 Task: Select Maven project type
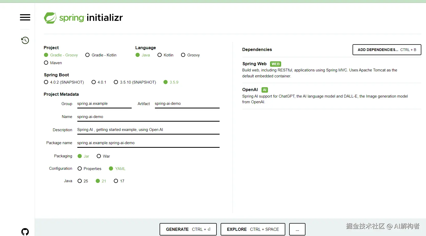tap(53, 63)
